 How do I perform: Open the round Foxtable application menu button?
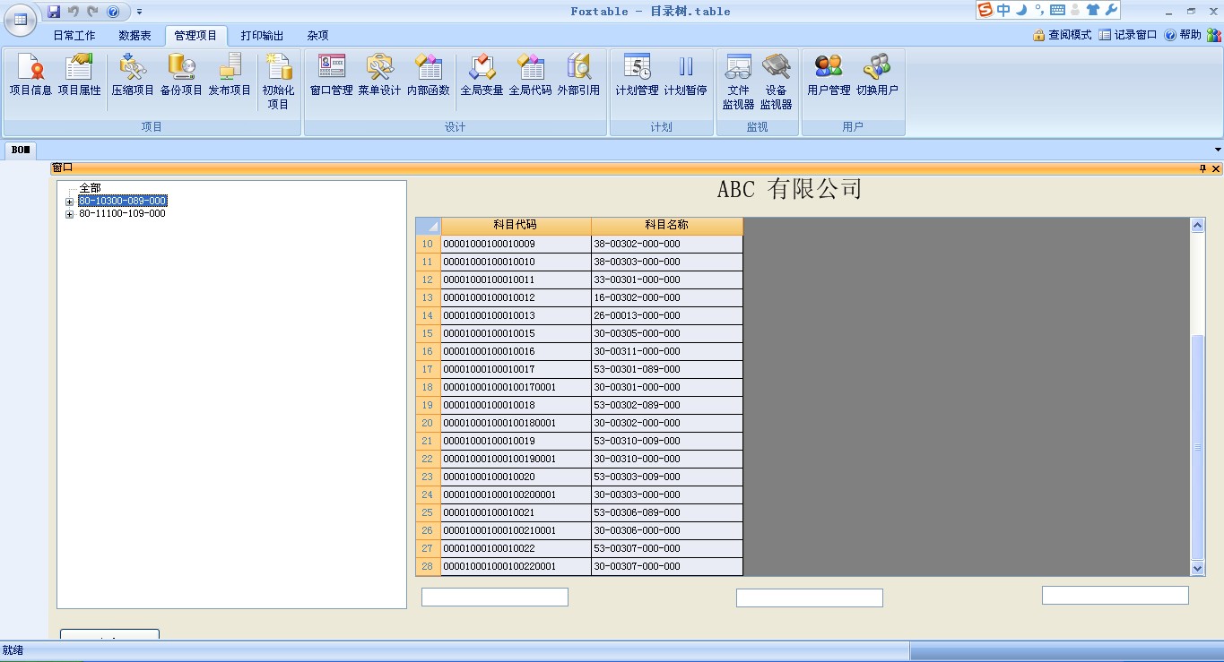pyautogui.click(x=21, y=20)
